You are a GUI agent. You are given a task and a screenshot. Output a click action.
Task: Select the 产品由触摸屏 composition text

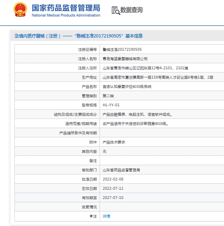(137, 114)
